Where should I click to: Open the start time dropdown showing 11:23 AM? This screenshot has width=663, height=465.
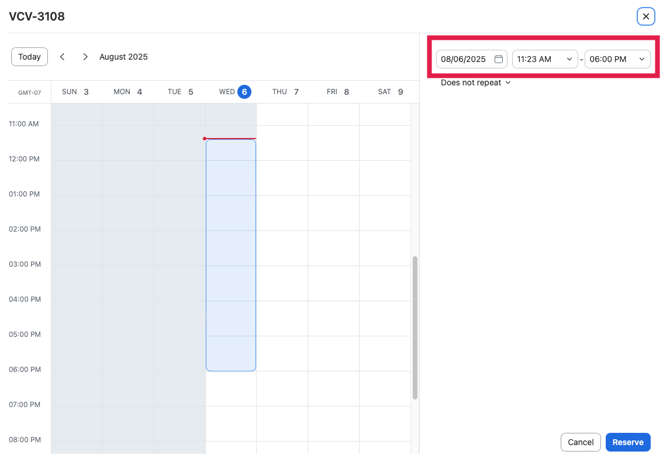click(x=544, y=58)
